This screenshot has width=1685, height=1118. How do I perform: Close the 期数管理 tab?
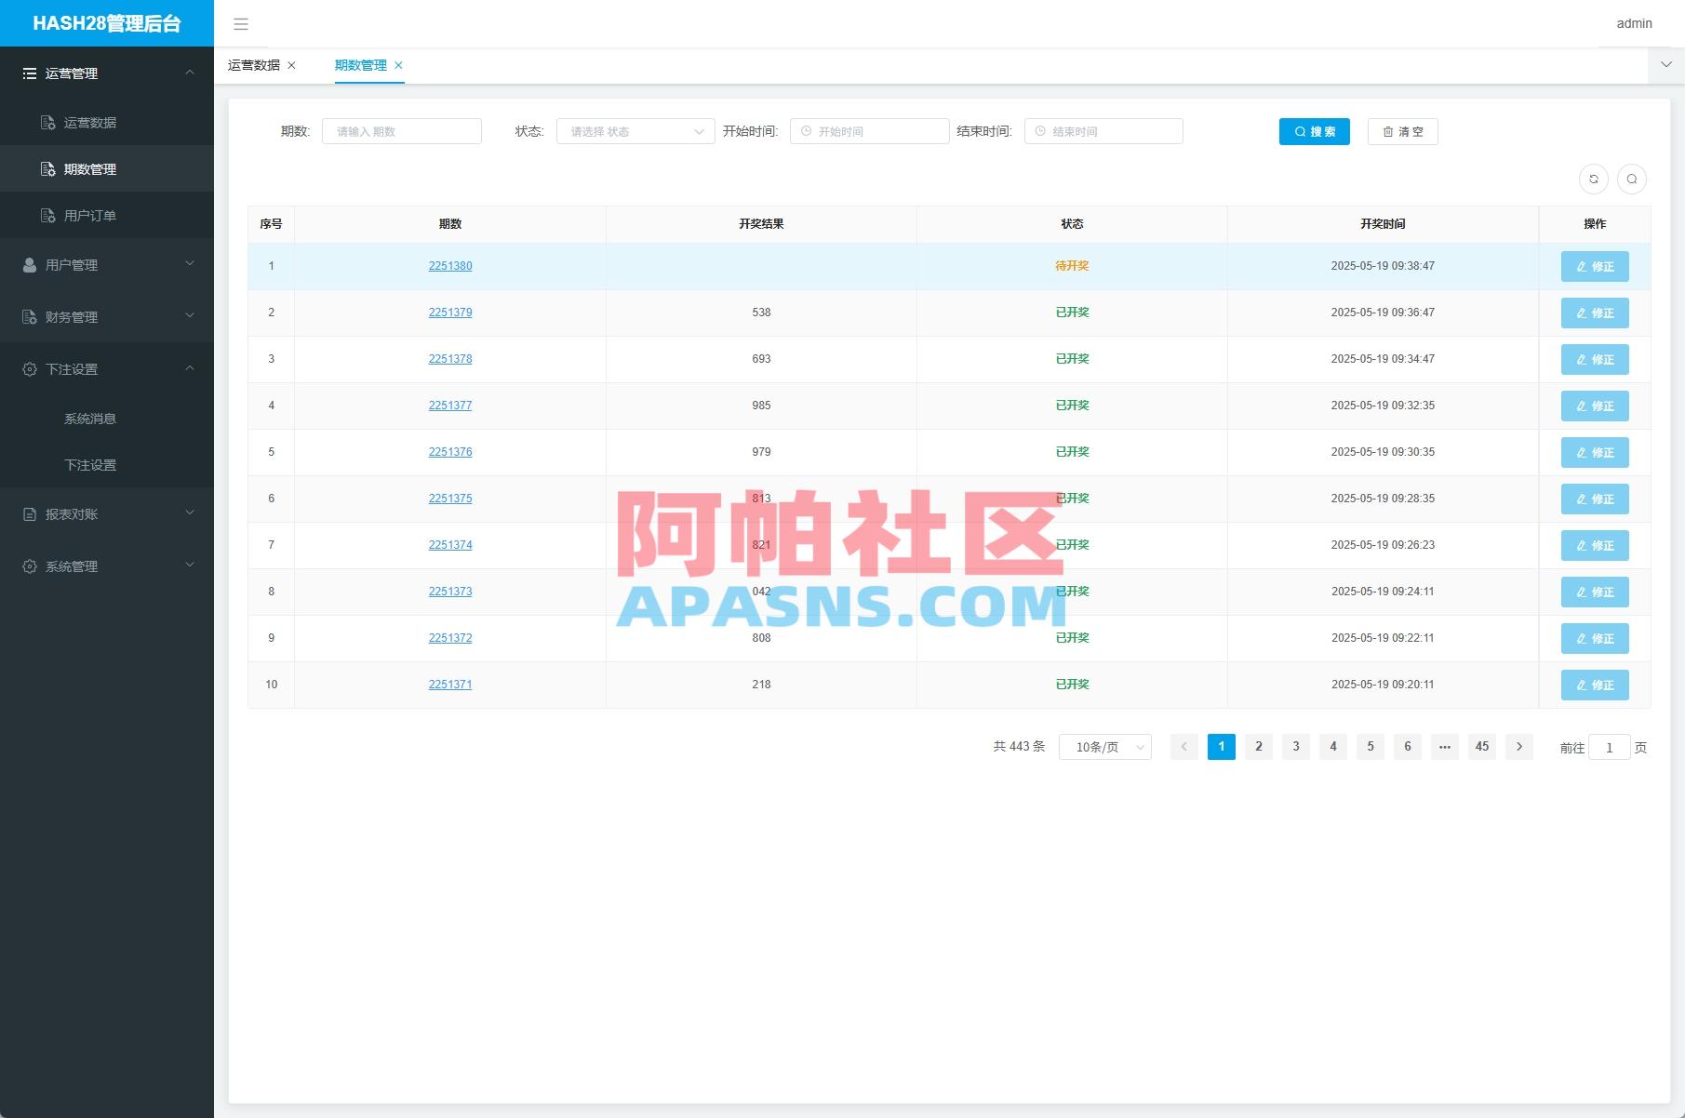398,65
